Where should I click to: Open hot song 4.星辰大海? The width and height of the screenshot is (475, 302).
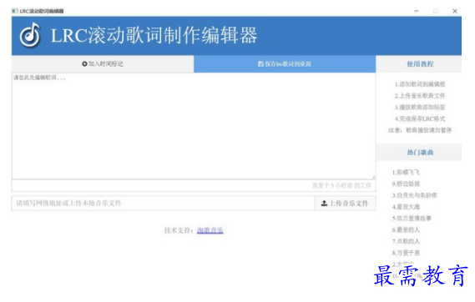click(406, 207)
